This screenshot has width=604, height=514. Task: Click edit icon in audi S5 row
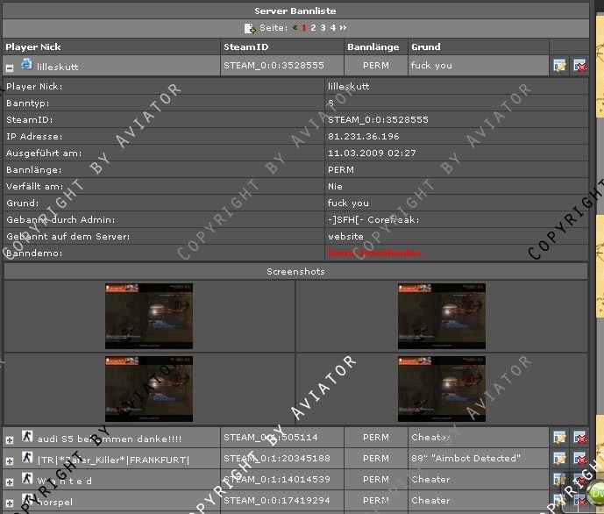point(559,438)
